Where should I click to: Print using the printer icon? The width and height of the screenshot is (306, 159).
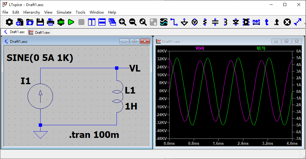pyautogui.click(x=50, y=22)
